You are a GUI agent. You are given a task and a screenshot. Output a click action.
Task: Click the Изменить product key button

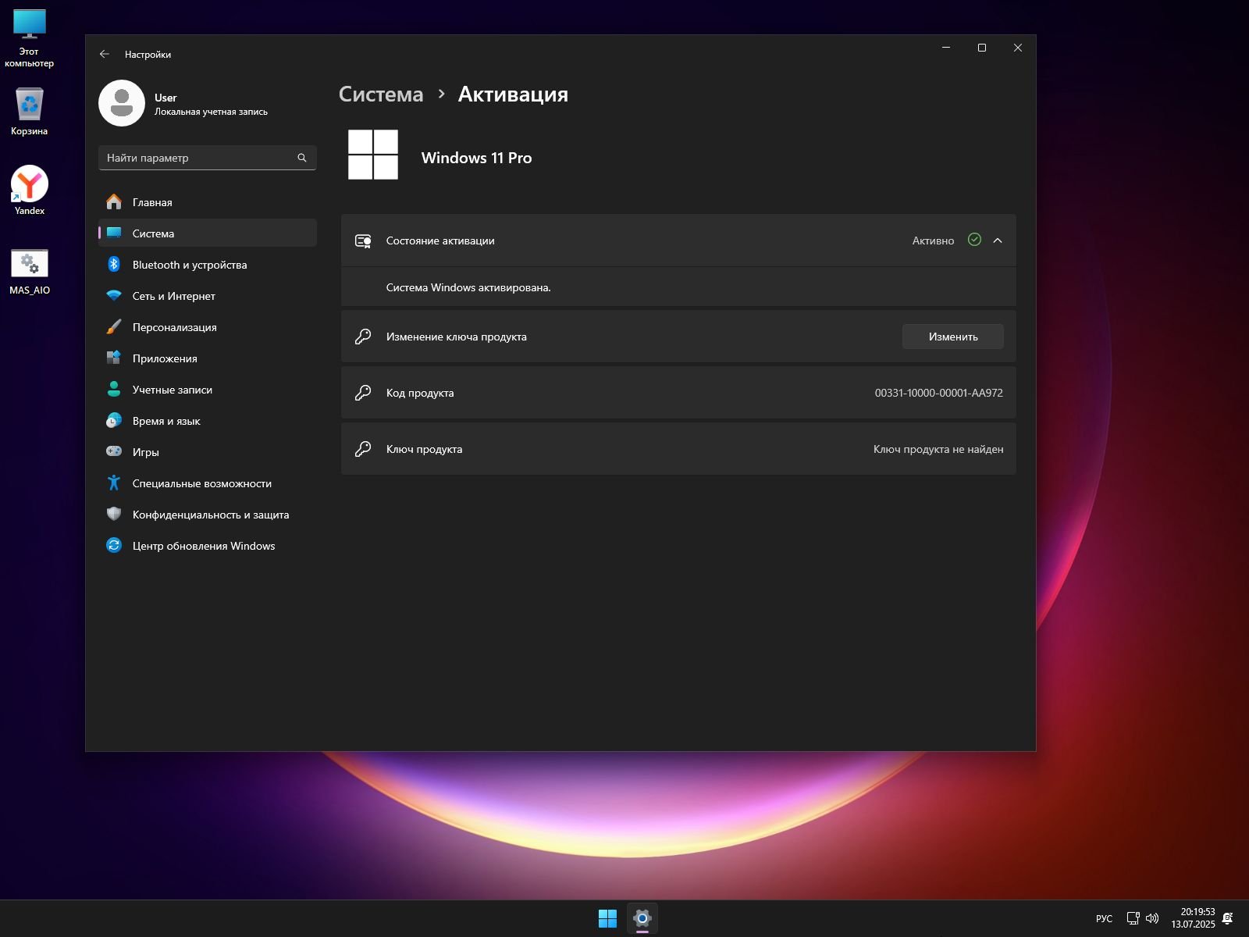point(953,337)
